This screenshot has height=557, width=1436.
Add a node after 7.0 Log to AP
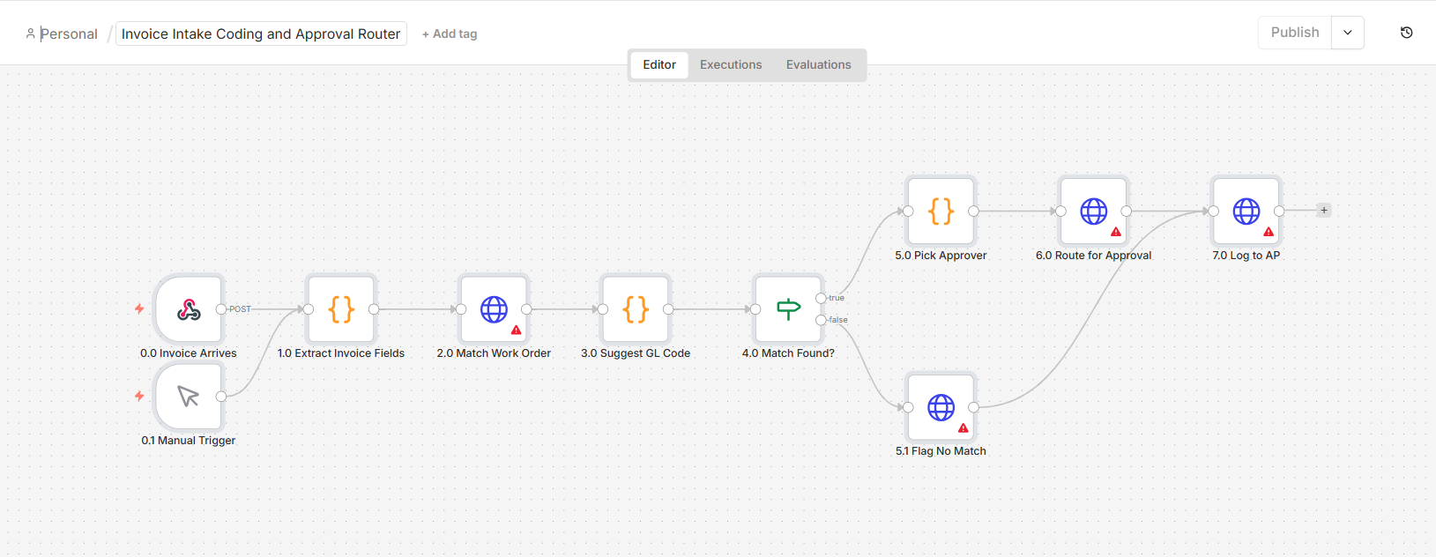tap(1323, 211)
